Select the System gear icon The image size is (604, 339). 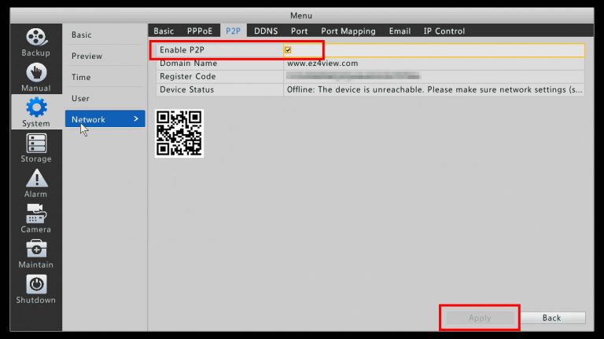click(36, 108)
